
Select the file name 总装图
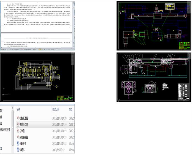coord(22,131)
